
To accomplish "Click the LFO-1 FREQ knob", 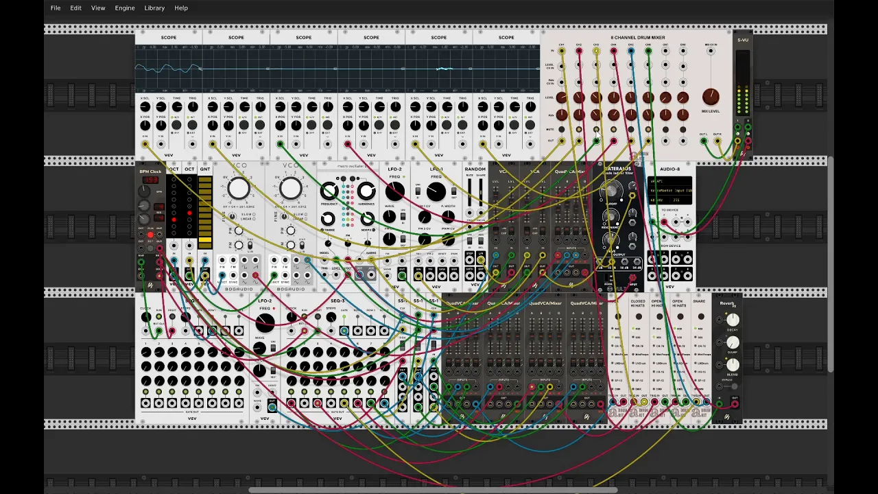I will click(436, 191).
